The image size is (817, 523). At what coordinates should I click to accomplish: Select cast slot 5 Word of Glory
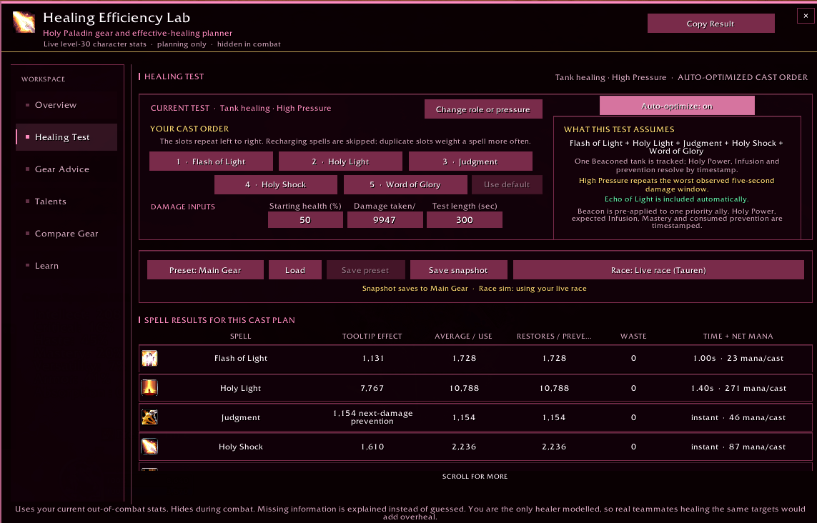405,184
